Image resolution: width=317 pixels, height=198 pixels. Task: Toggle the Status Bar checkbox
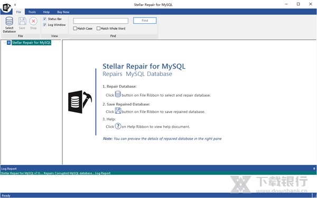[45, 19]
